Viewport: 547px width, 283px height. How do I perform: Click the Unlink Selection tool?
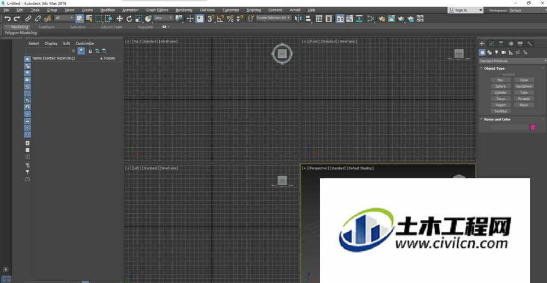point(38,19)
